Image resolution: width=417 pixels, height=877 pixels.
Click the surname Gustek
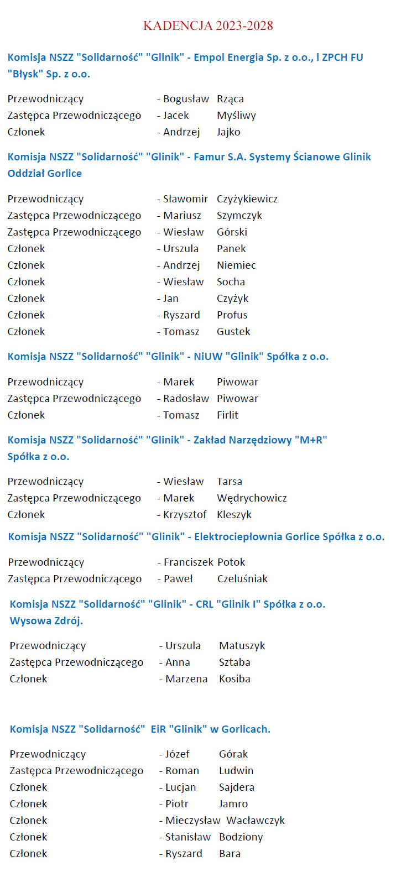coord(233,332)
